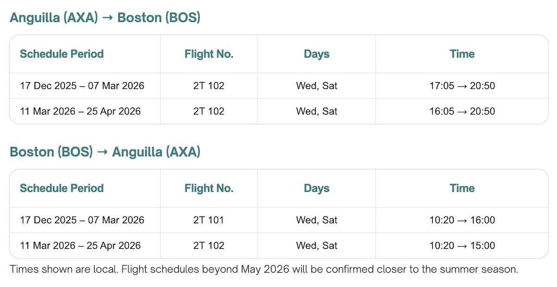Click Days header in the Anguilla–Boston table

tap(317, 54)
